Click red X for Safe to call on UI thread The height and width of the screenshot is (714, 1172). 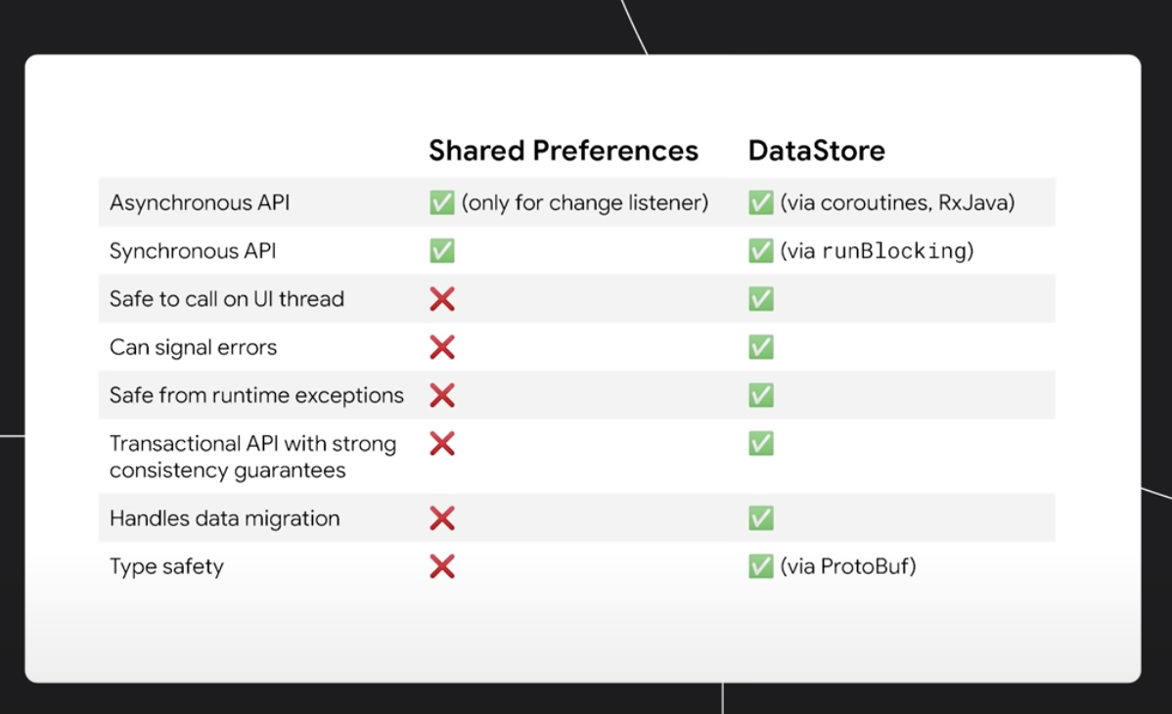click(442, 299)
